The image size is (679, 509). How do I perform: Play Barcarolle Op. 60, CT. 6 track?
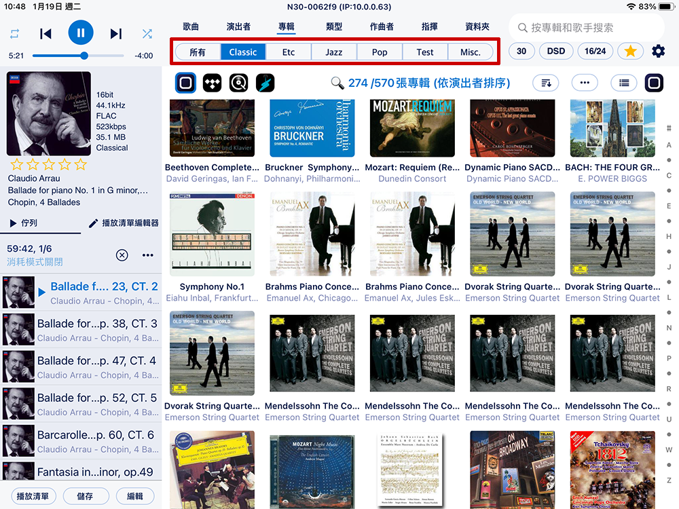[81, 441]
